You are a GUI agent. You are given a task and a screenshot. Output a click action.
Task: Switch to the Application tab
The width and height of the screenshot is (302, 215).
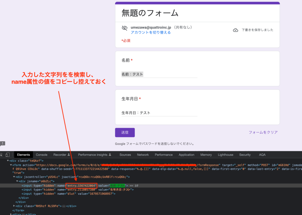[x=186, y=155]
